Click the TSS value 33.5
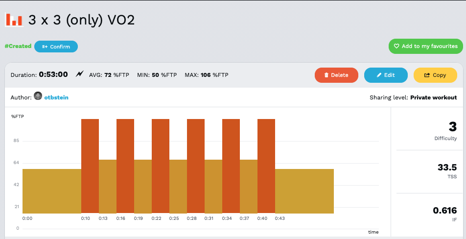Screen dimensions: 466x239 click(x=447, y=168)
